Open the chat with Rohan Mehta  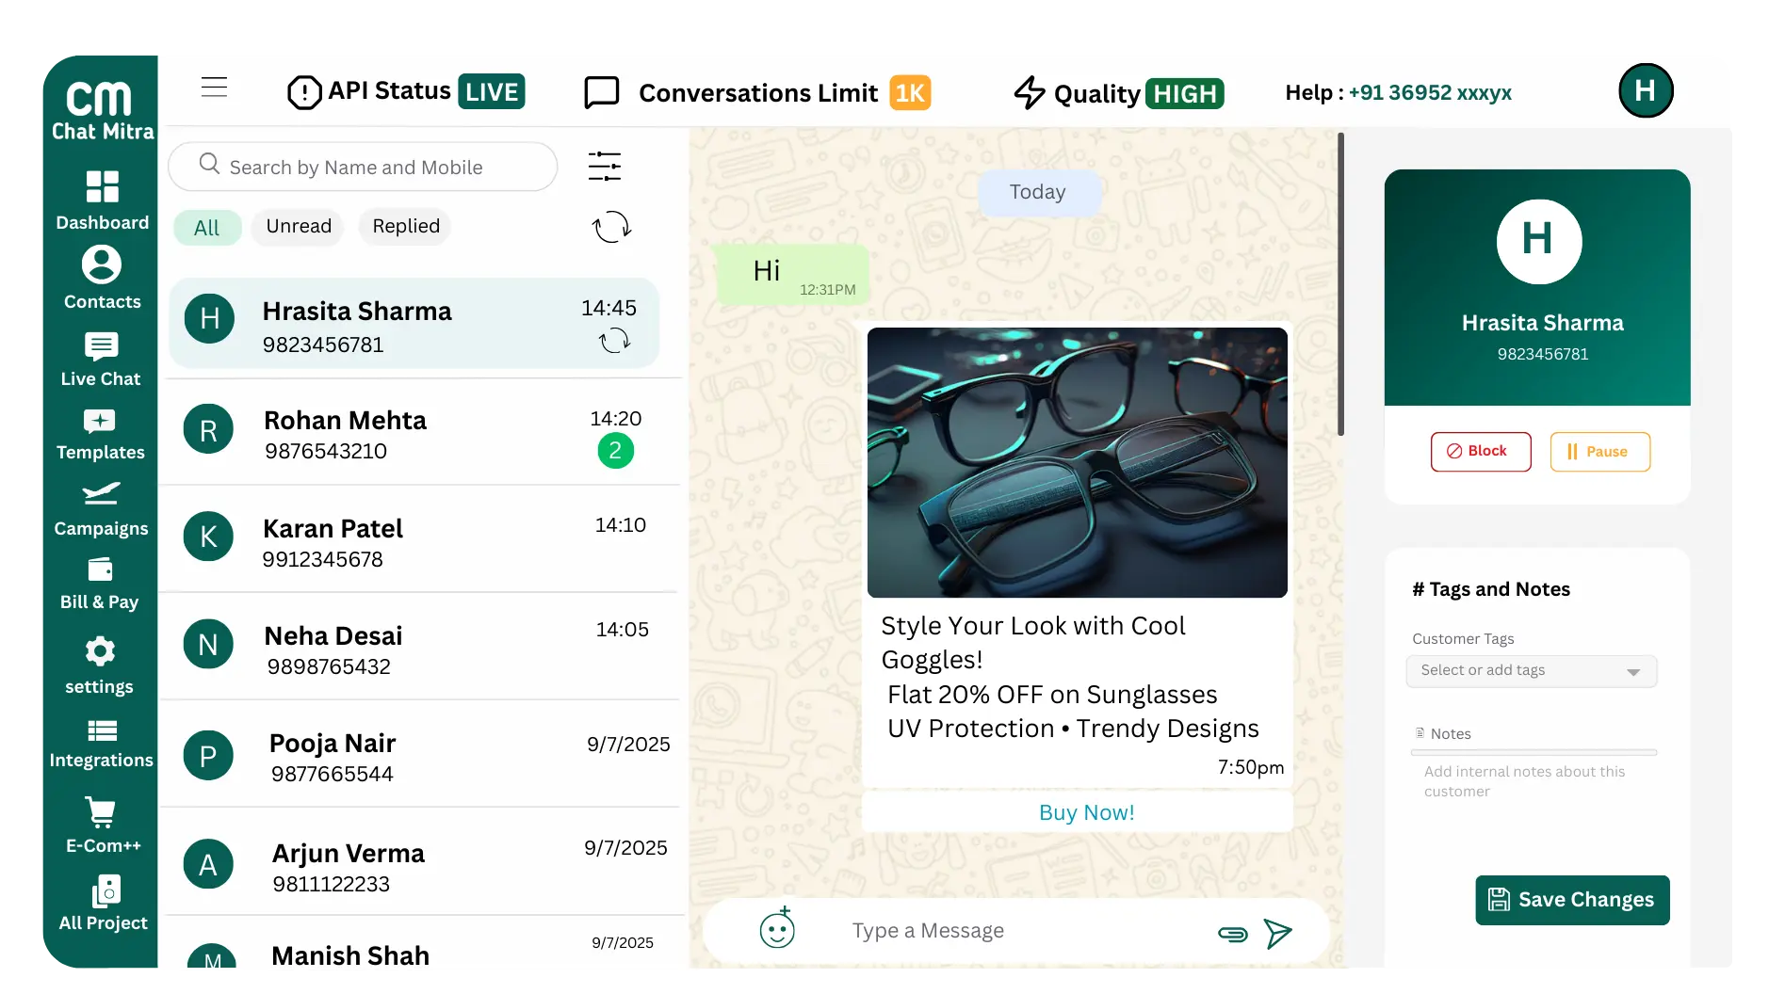pos(396,433)
